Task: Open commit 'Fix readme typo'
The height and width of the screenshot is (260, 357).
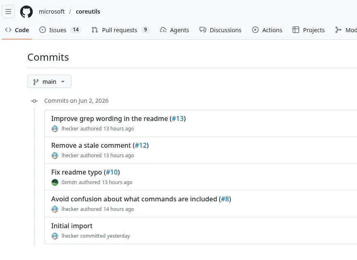Action: coord(76,172)
